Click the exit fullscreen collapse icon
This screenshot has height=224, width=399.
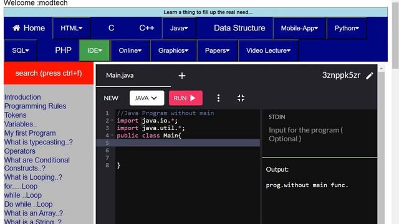point(241,98)
